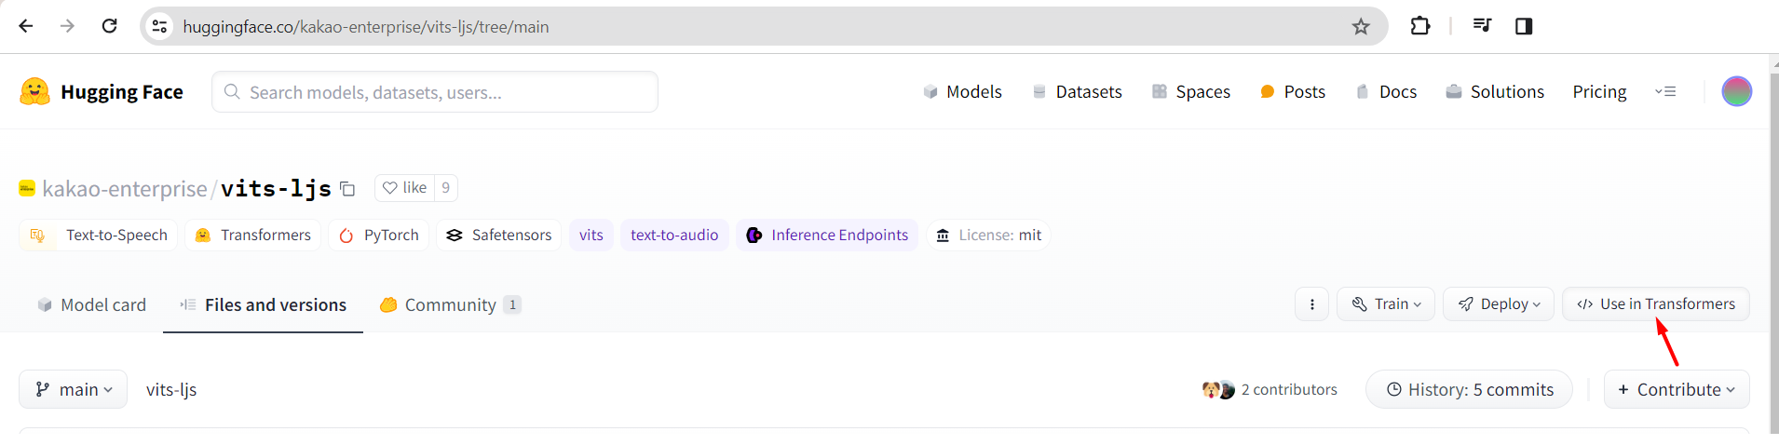Select the Transformers tag
This screenshot has width=1779, height=445.
[x=253, y=235]
